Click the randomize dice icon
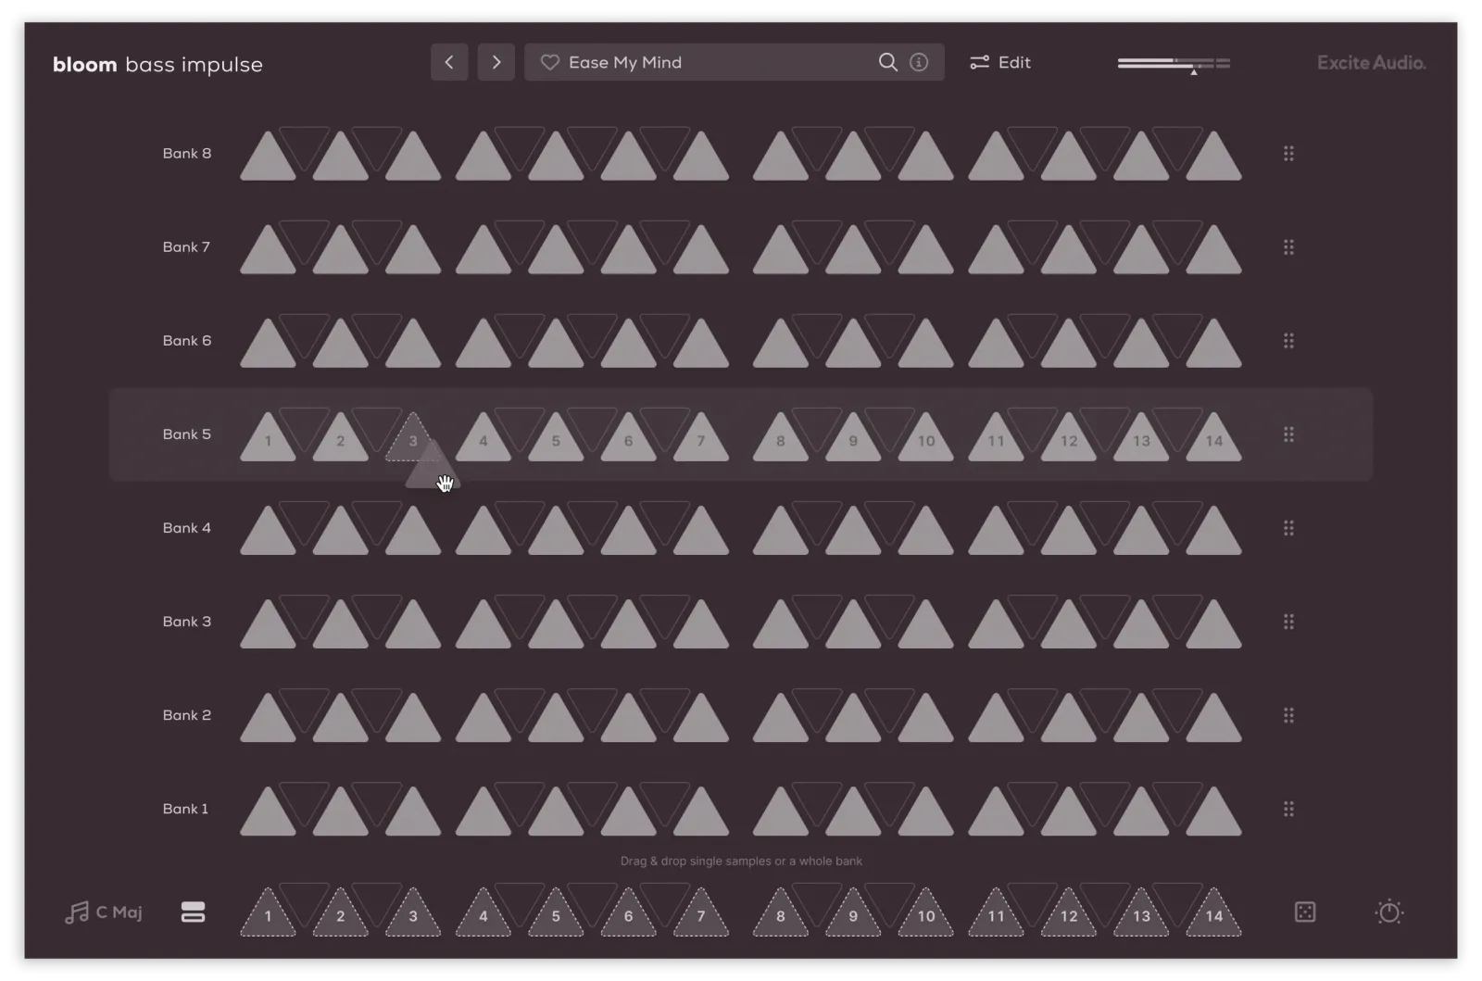The width and height of the screenshot is (1482, 981). pos(1305,912)
